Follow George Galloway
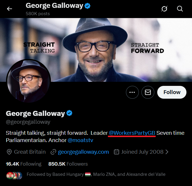The width and height of the screenshot is (192, 186). (172, 92)
